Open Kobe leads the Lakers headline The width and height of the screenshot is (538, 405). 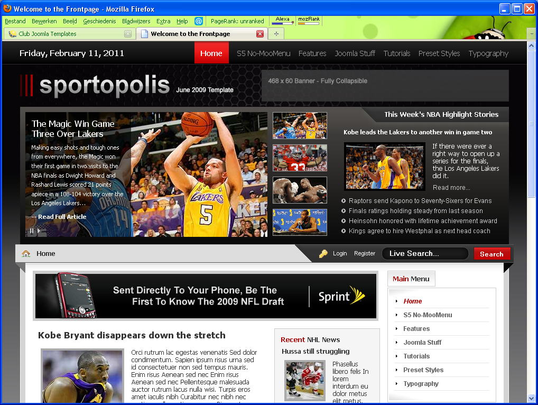click(418, 132)
